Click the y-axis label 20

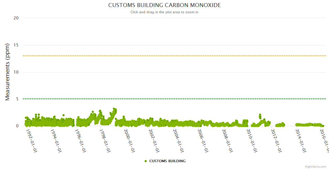pyautogui.click(x=16, y=18)
